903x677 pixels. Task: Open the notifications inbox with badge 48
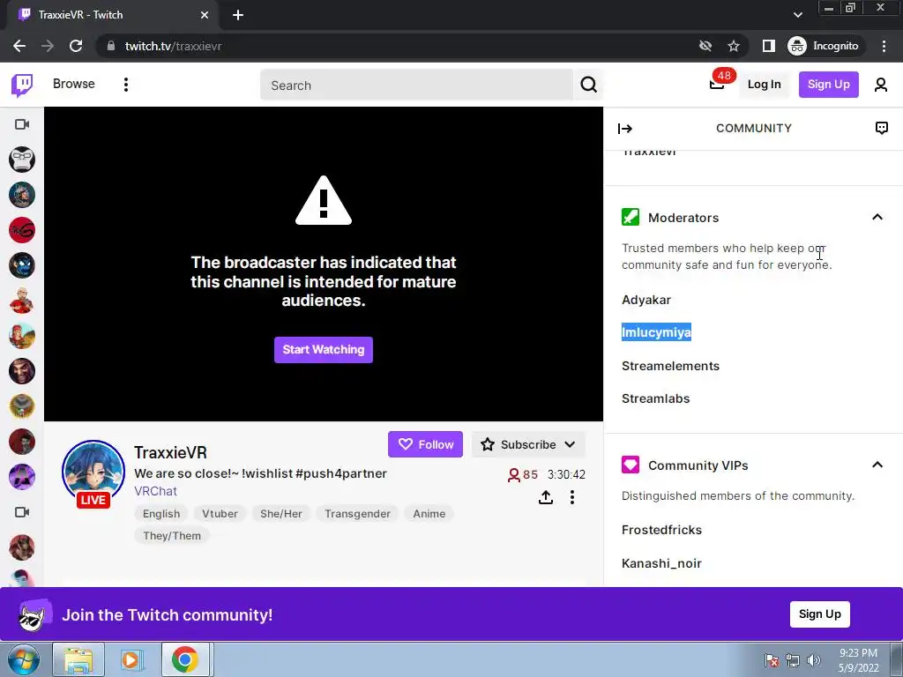coord(716,85)
